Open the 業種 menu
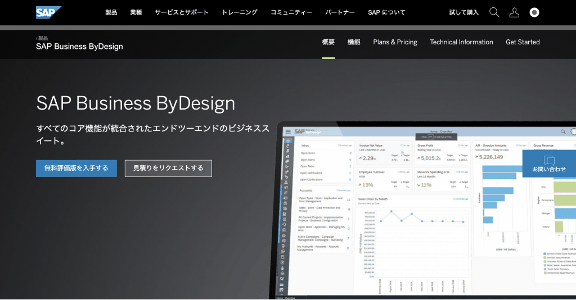Viewport: 576px width, 300px height. (x=136, y=12)
